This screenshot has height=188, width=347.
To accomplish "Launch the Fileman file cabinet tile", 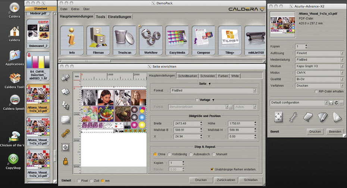I will (98, 40).
